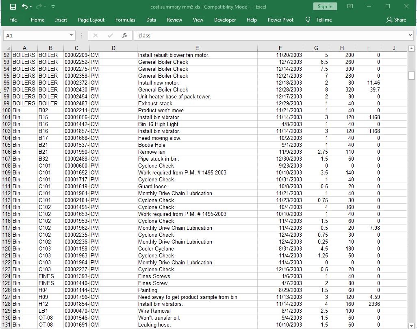The image size is (417, 329).
Task: Open the Developer ribbon tab
Action: tap(225, 20)
